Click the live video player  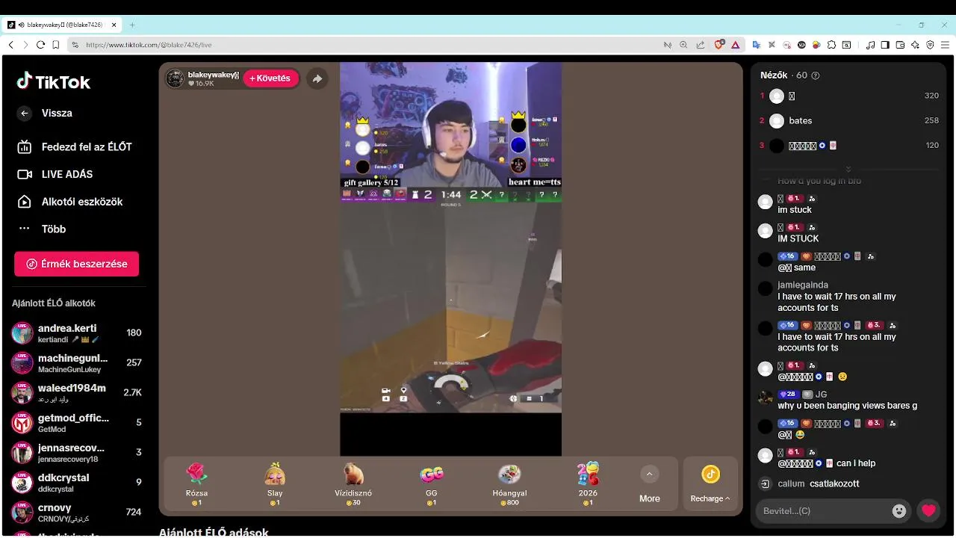click(x=450, y=259)
